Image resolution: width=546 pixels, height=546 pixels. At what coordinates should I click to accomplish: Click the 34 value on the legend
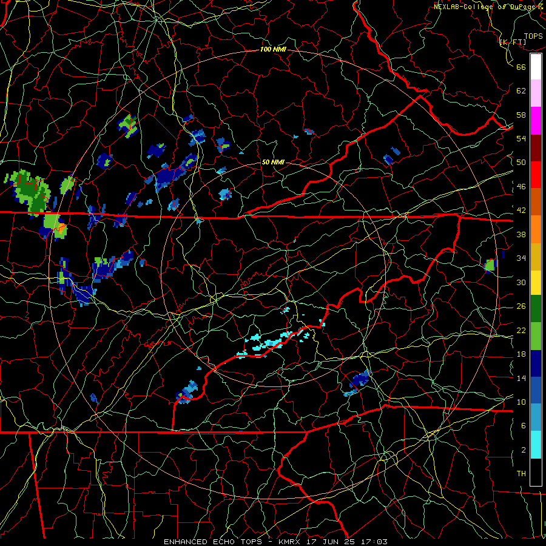[x=521, y=258]
